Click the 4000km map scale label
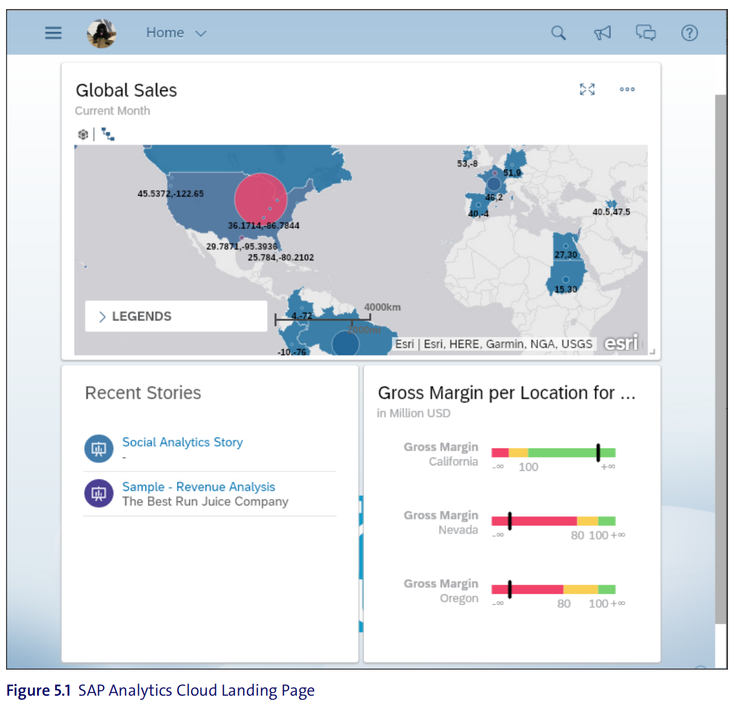Viewport: 734px width, 709px height. 382,307
